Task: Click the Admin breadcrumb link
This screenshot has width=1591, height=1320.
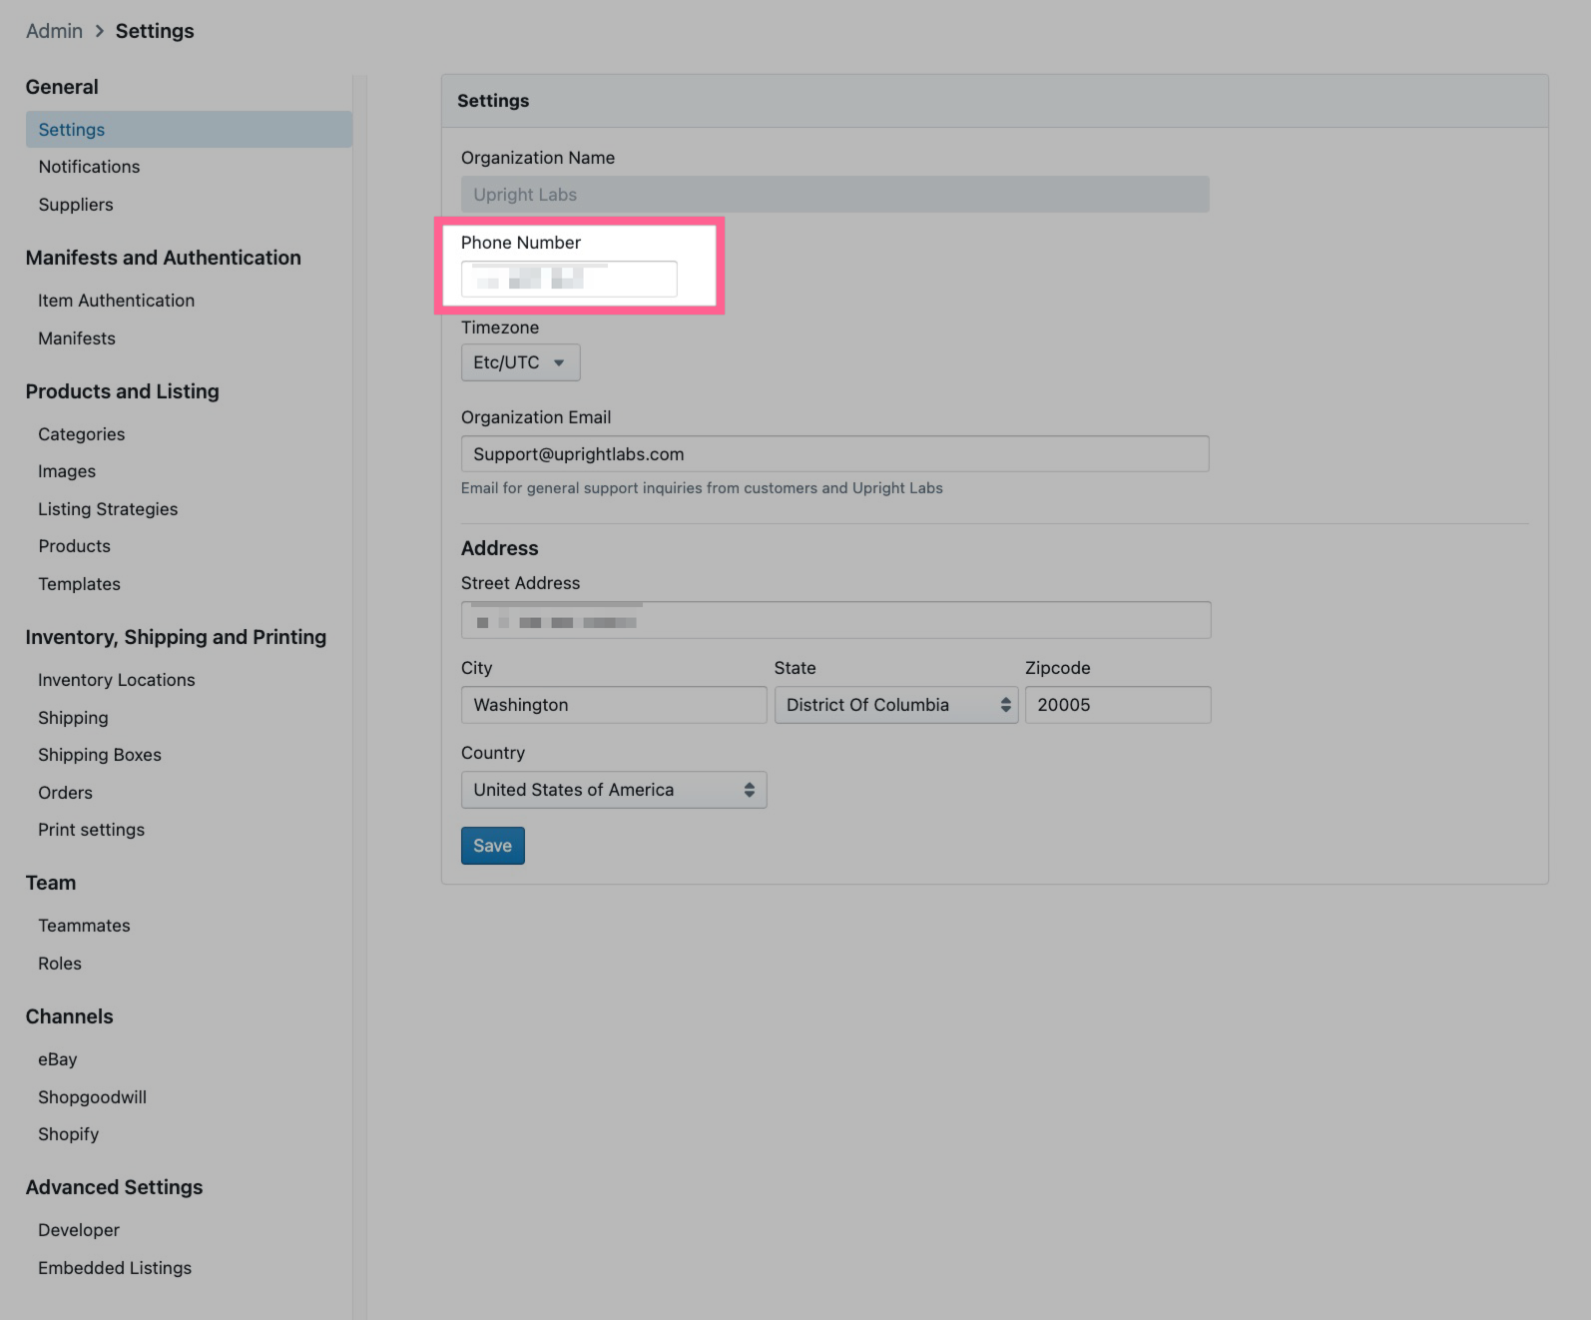Action: tap(54, 31)
